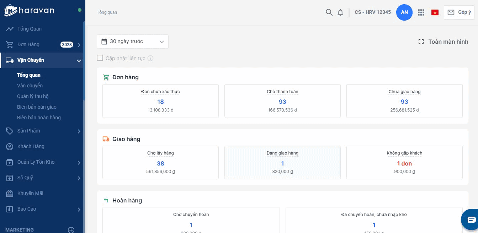
Task: Collapse the Vận Chuyển menu section
Action: [79, 60]
